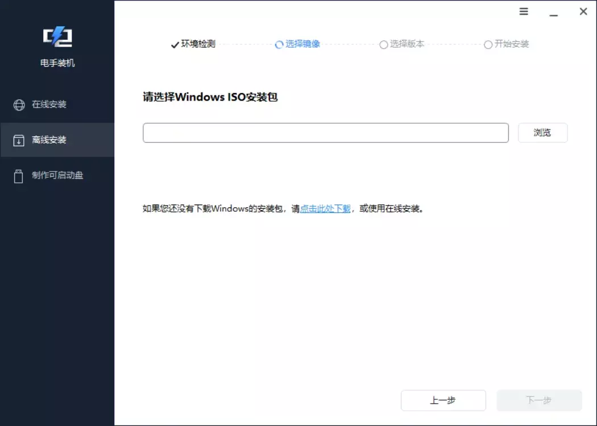Click the USB drive icon beside 制作可启动盘
The height and width of the screenshot is (426, 597).
tap(18, 176)
